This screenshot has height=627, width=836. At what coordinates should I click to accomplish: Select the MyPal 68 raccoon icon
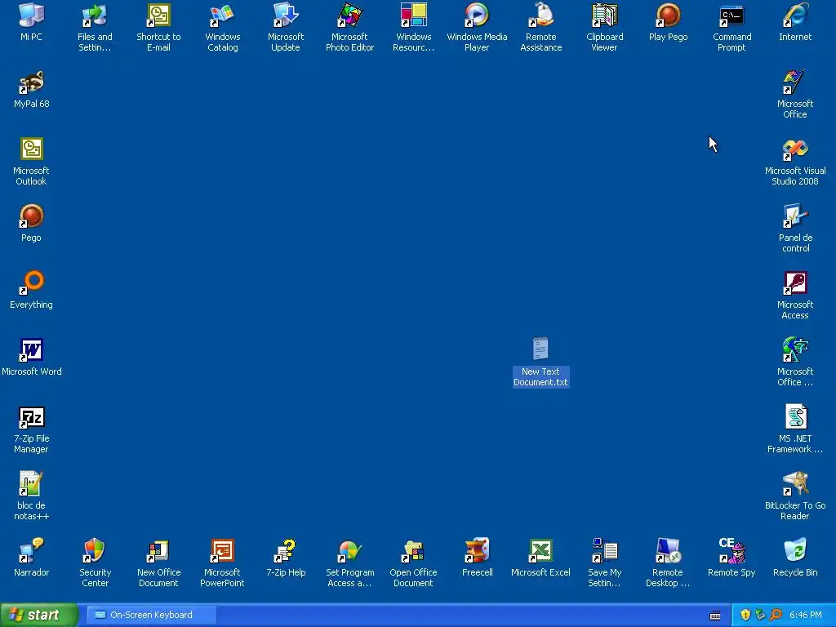coord(32,82)
